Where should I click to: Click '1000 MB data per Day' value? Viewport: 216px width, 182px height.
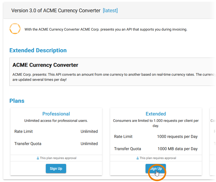(x=178, y=149)
